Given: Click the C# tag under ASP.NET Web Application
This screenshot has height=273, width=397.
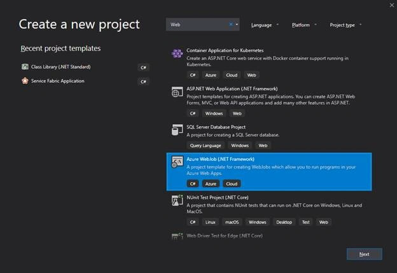Looking at the screenshot, I should pos(193,113).
